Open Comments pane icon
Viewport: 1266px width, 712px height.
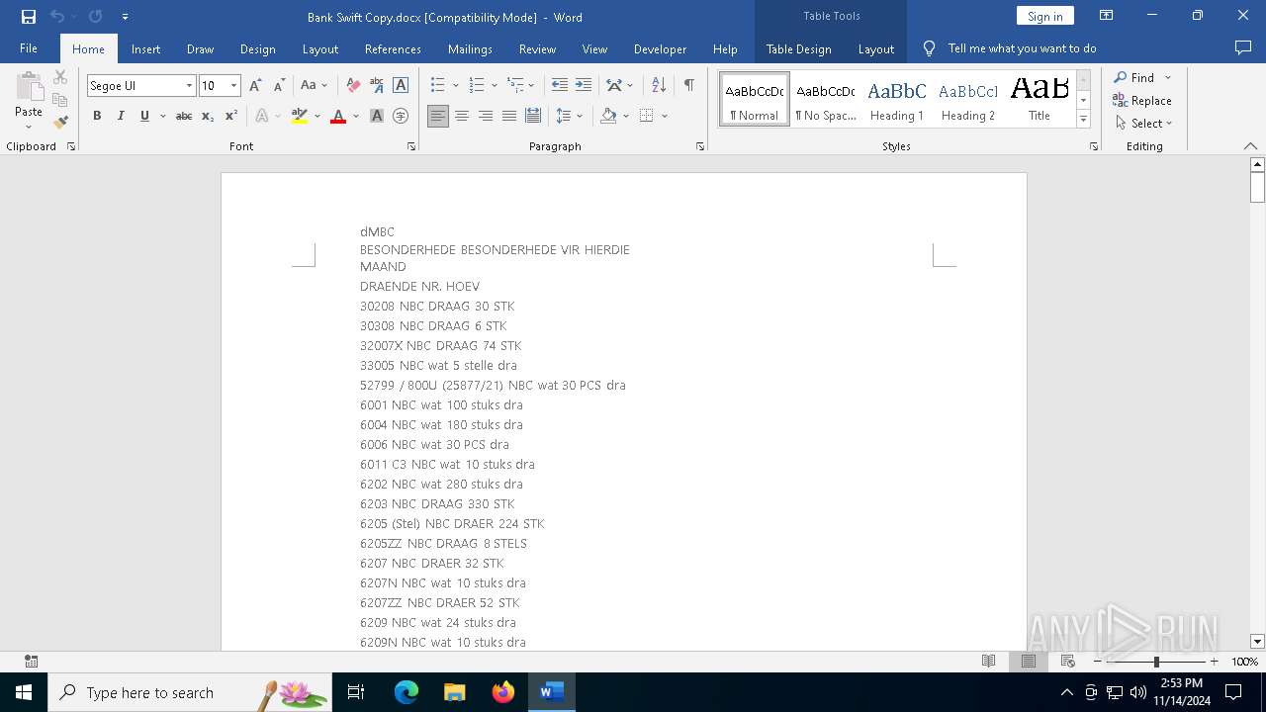pyautogui.click(x=1243, y=48)
